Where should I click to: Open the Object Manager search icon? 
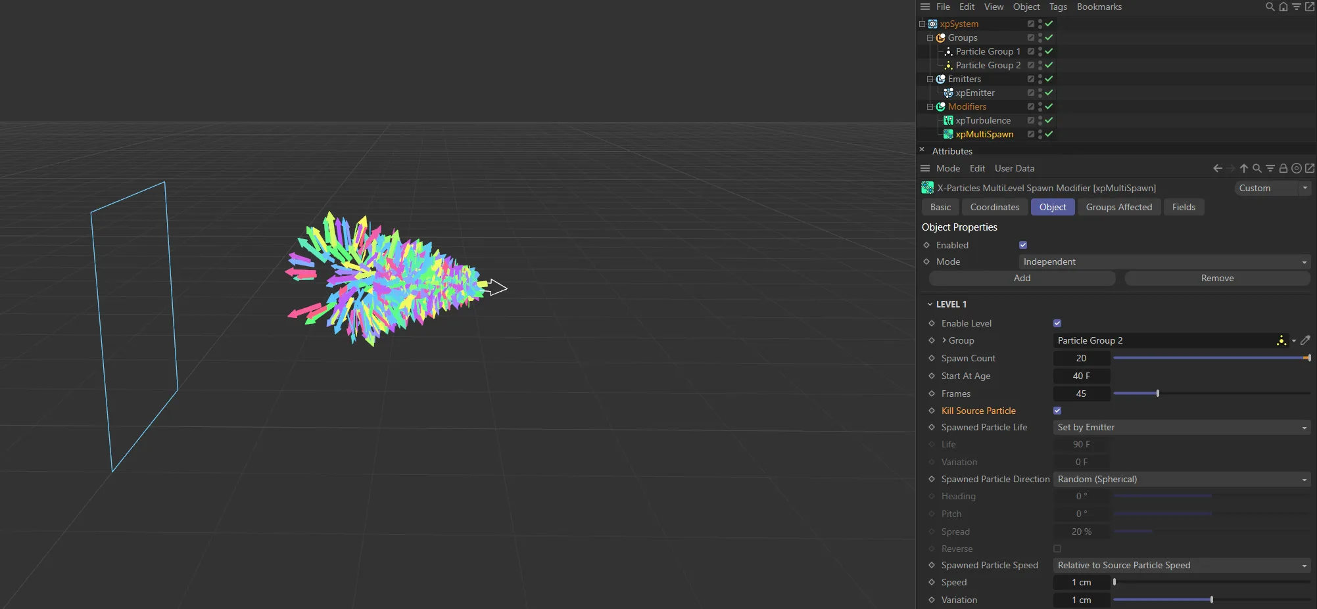tap(1269, 7)
